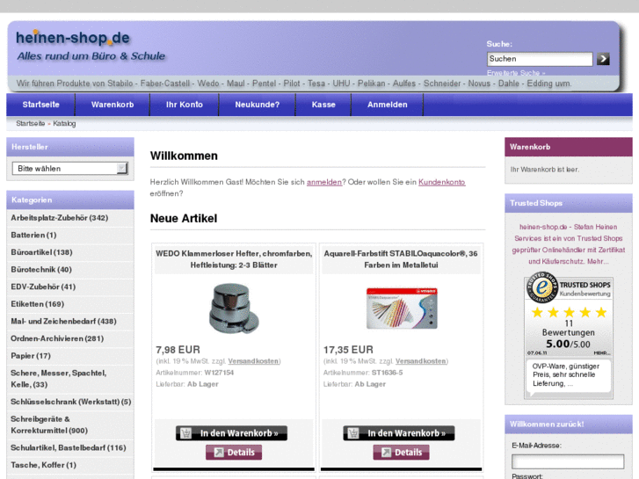This screenshot has width=639, height=479.
Task: Click Versandkosten link under 7,98 EUR
Action: click(x=253, y=361)
